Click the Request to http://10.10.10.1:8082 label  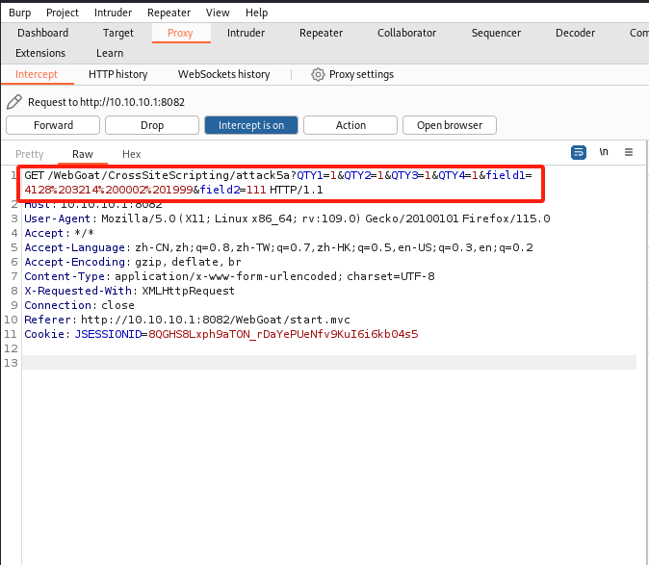pos(106,102)
